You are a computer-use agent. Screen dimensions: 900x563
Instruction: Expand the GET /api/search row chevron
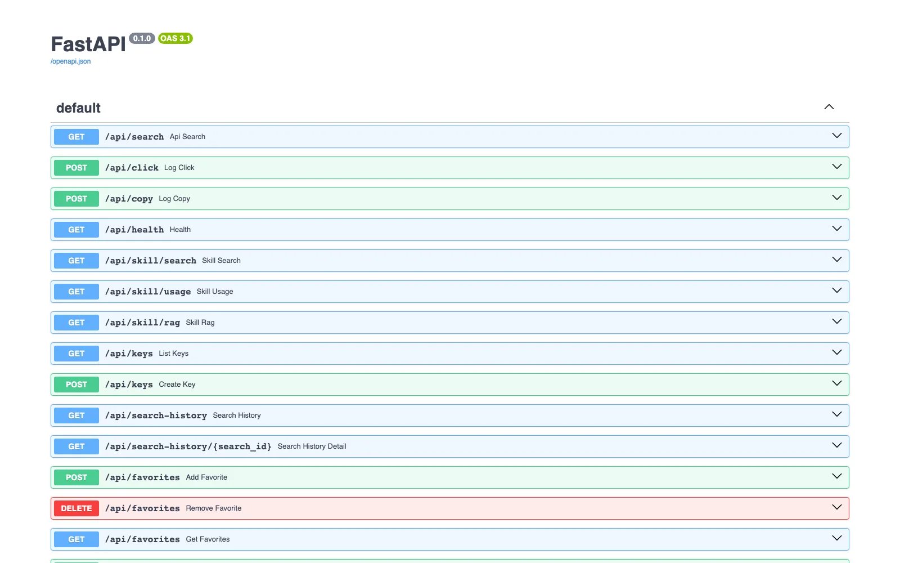(x=837, y=136)
